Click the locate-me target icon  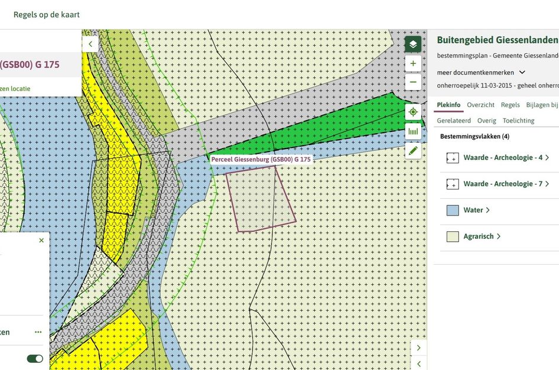413,112
